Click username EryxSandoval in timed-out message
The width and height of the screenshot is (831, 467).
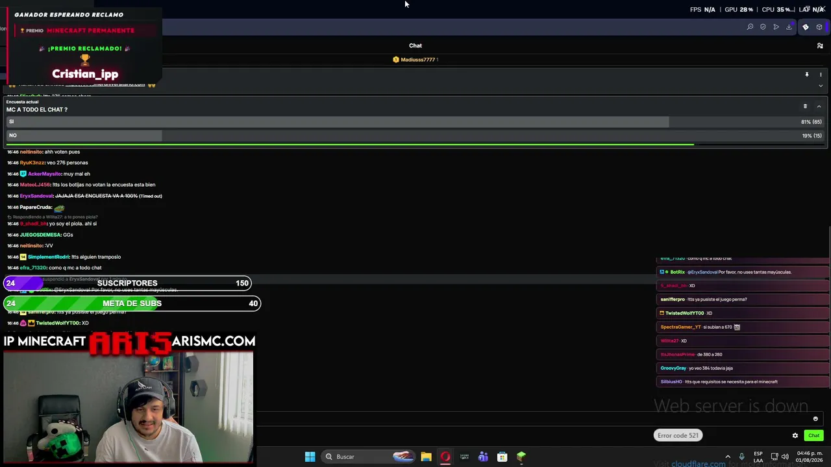point(36,196)
